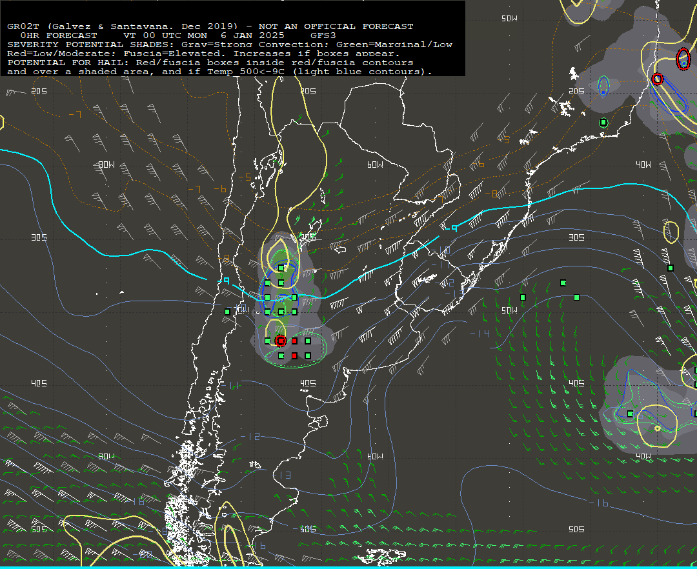
Task: Click the '-16' contour label over the South Atlantic
Action: pyautogui.click(x=599, y=503)
